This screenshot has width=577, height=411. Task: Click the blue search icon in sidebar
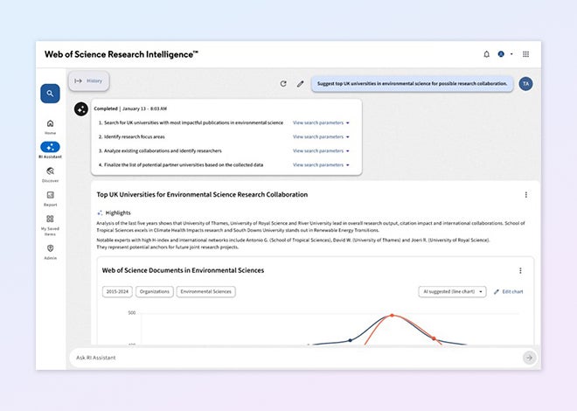point(50,92)
